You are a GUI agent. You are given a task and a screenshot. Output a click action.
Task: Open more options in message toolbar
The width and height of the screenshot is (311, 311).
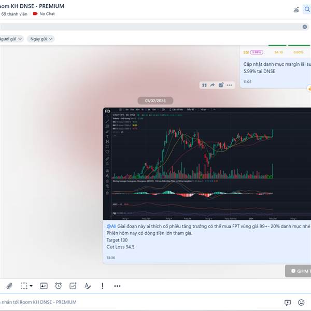[117, 286]
